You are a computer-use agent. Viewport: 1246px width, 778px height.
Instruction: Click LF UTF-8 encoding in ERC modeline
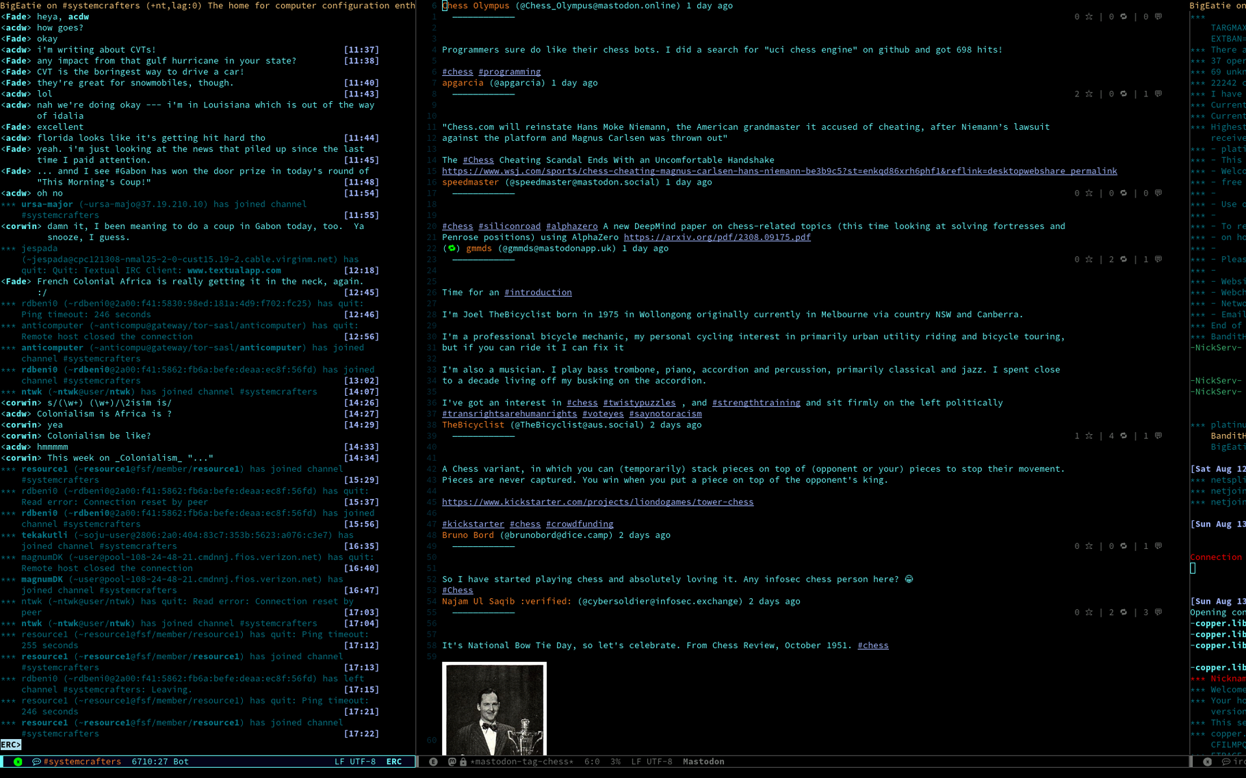coord(355,762)
